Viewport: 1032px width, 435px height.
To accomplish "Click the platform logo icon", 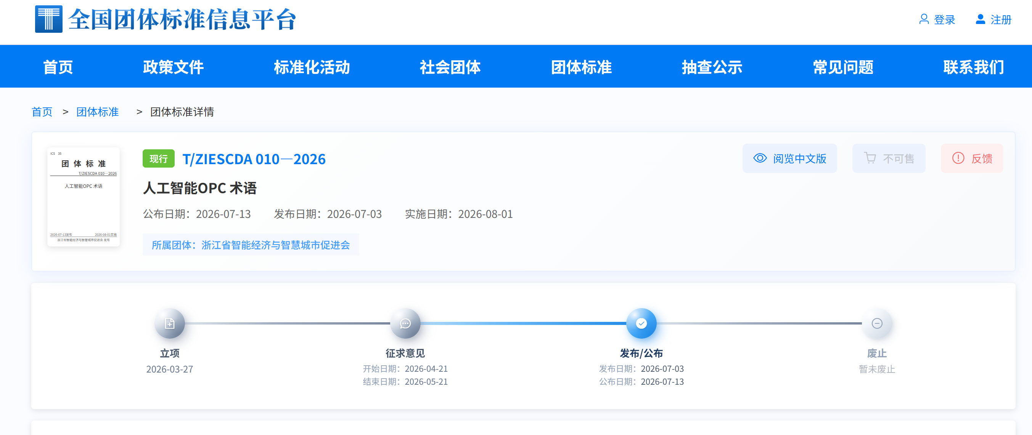I will (48, 19).
